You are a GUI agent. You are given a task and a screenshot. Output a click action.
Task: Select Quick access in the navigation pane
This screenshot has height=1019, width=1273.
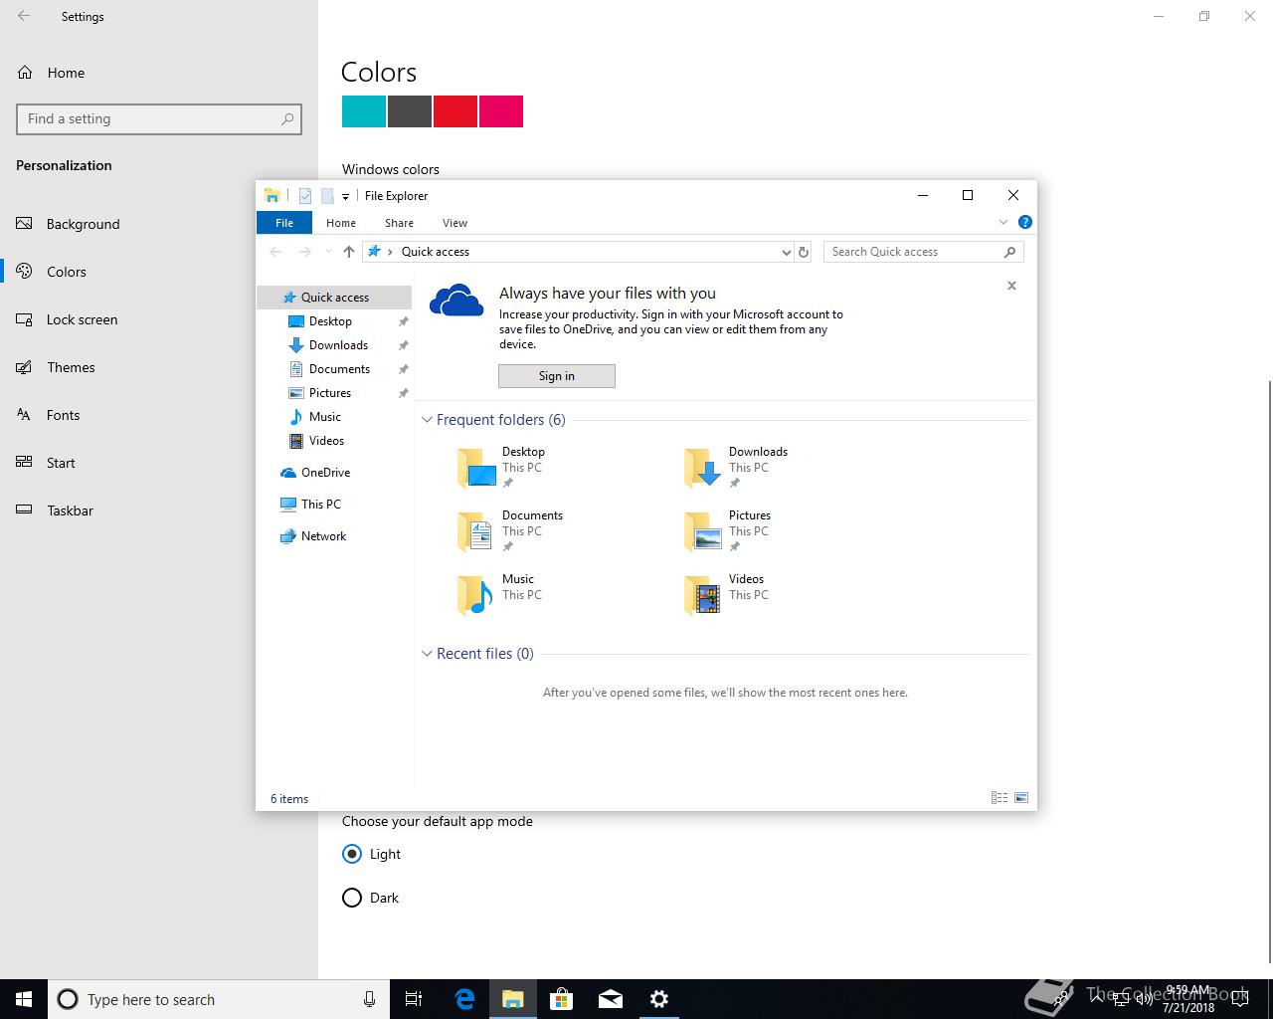click(x=334, y=298)
